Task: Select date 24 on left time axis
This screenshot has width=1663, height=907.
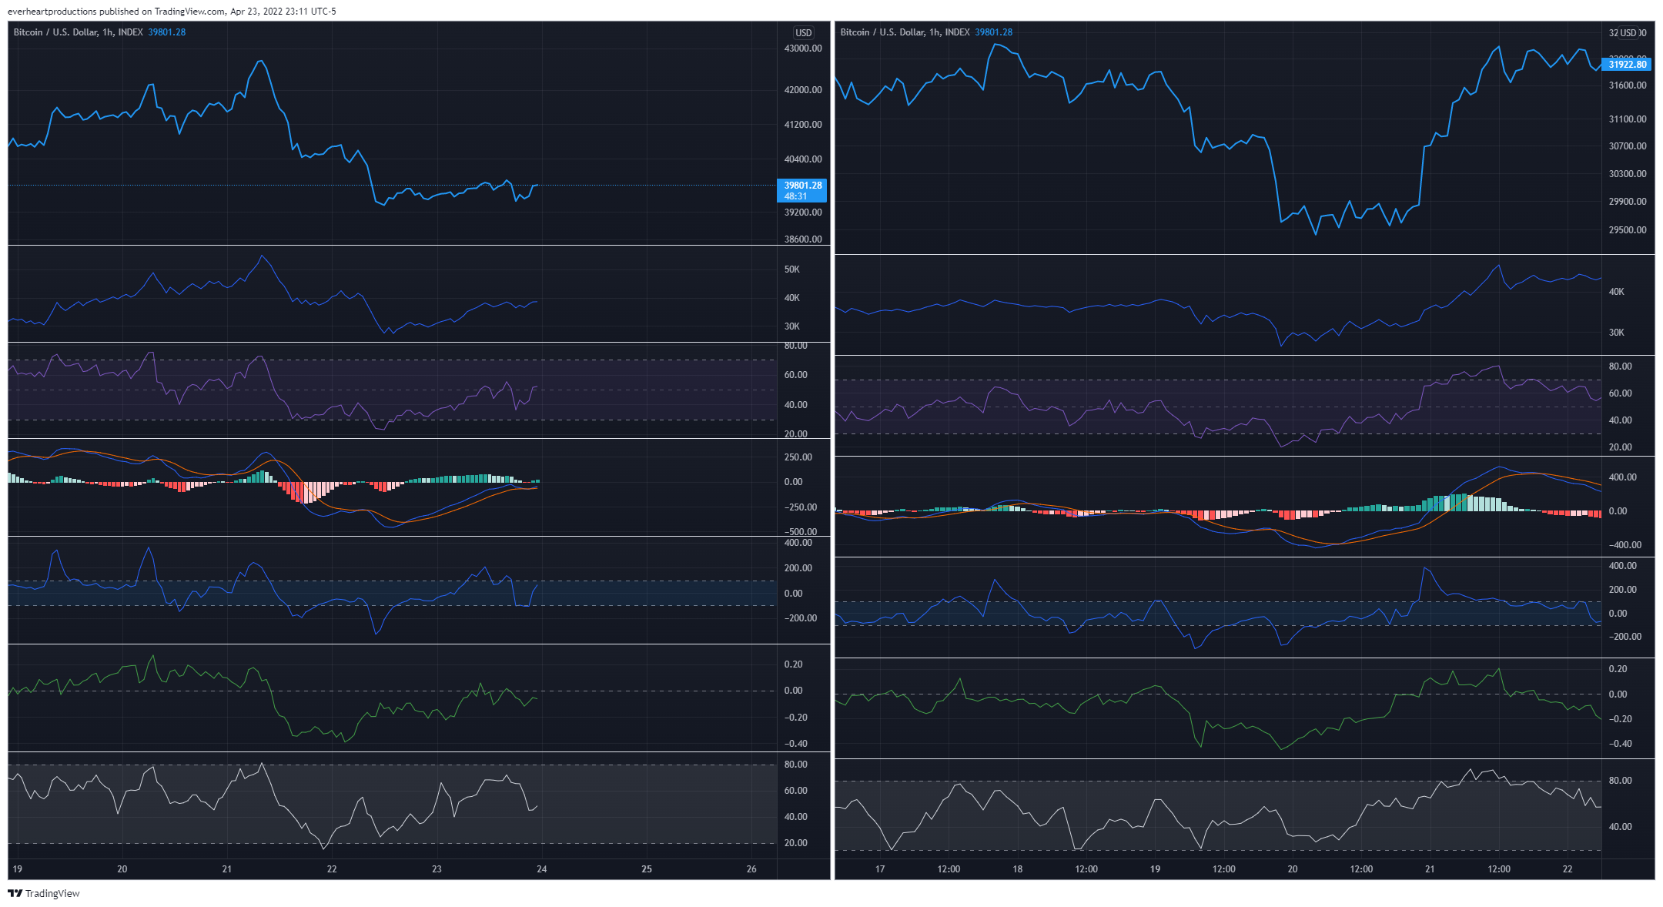Action: [542, 869]
